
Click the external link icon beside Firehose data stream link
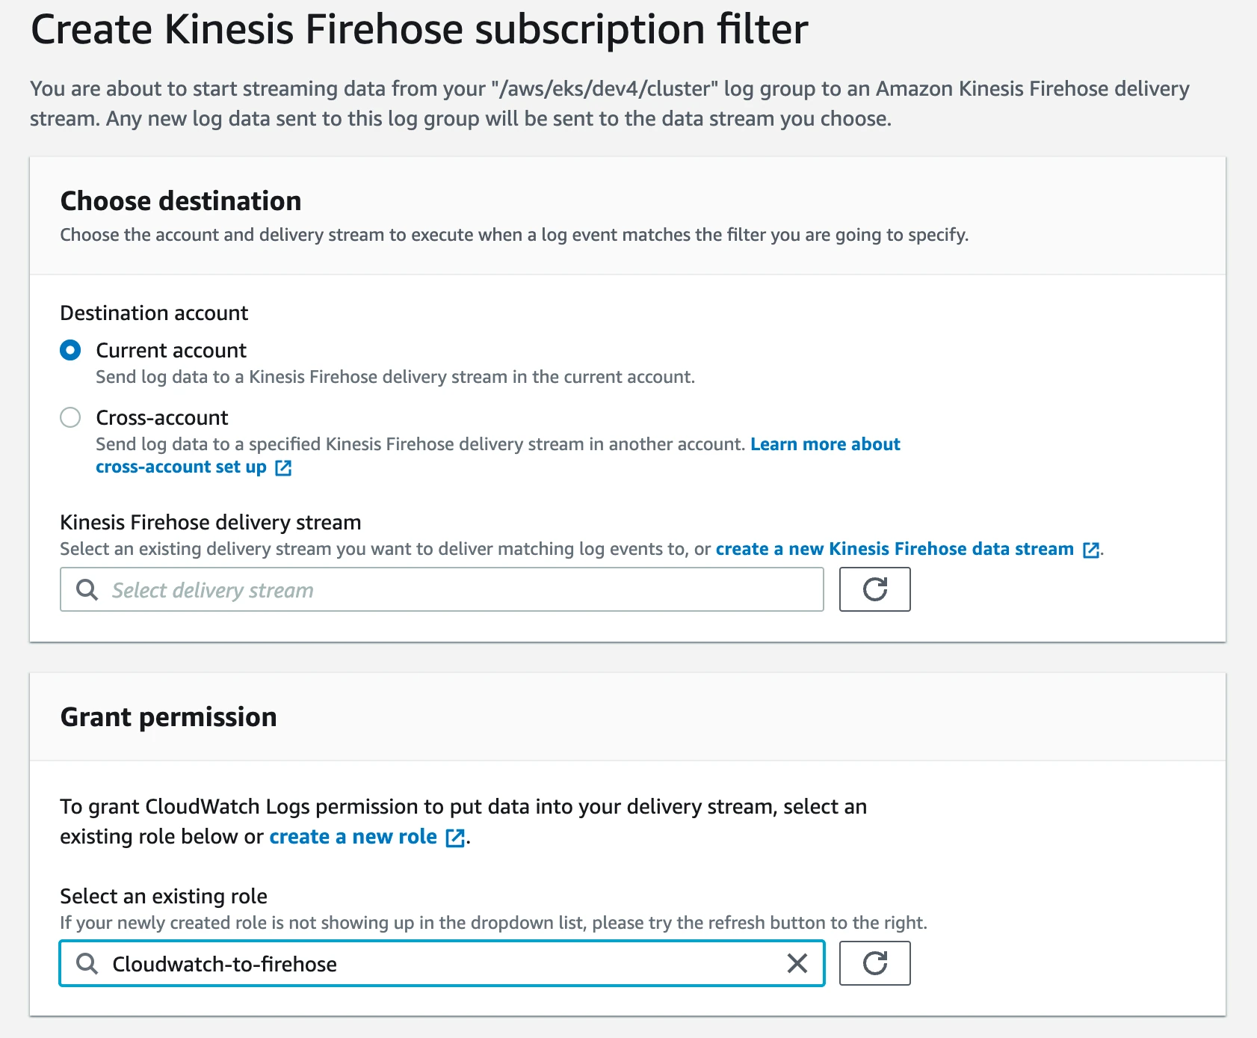pyautogui.click(x=1090, y=548)
